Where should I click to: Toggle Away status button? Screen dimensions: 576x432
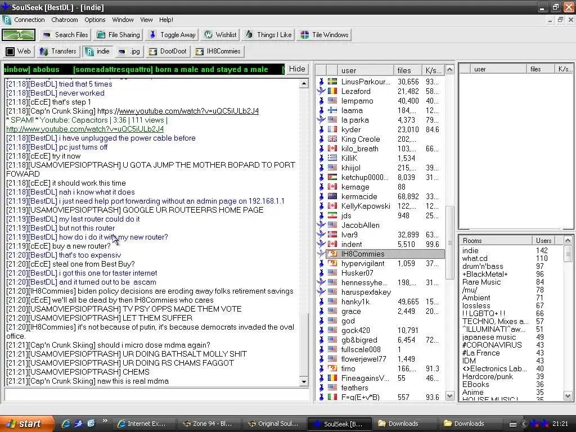[x=172, y=35]
